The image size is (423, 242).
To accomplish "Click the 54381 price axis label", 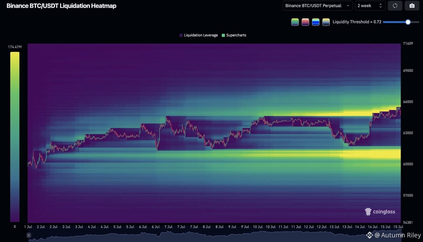I will [x=408, y=222].
